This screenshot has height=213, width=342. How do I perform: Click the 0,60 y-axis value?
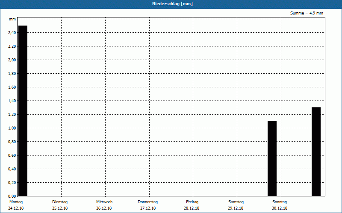(x=12, y=155)
